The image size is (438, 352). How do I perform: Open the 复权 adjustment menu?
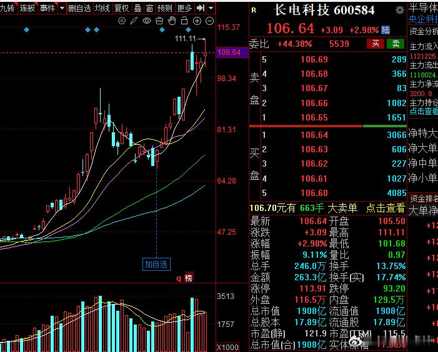[x=121, y=8]
